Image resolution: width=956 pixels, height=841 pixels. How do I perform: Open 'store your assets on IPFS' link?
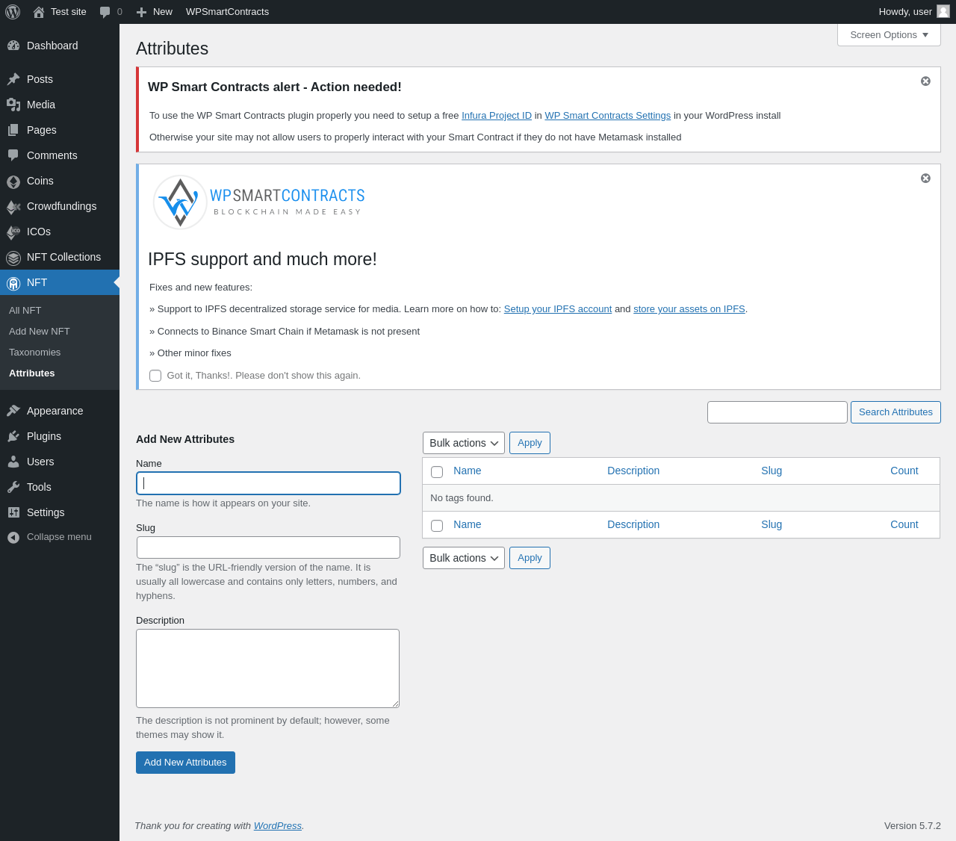click(x=689, y=309)
